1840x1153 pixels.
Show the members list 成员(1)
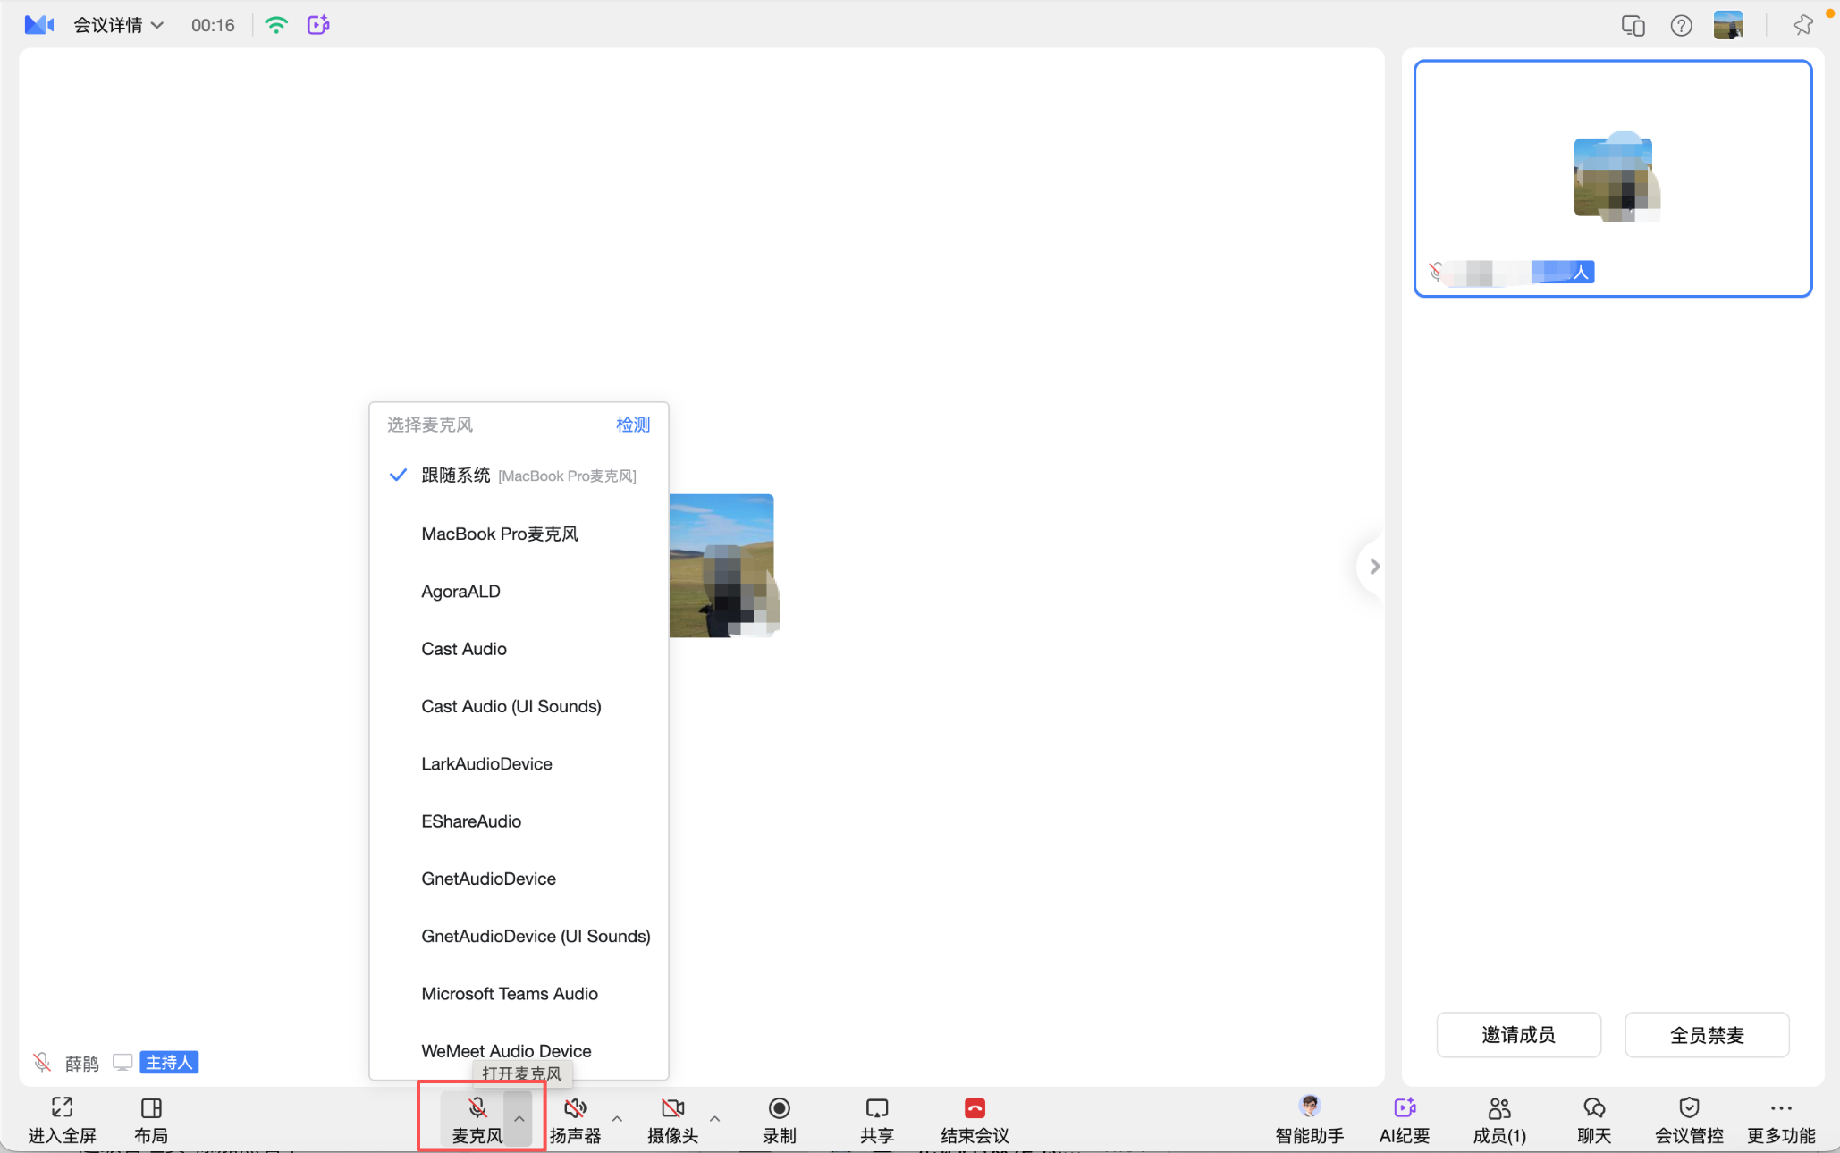coord(1499,1118)
